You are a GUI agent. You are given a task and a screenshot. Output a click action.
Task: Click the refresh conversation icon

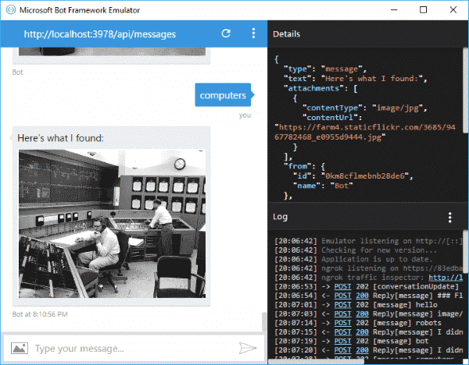(226, 34)
